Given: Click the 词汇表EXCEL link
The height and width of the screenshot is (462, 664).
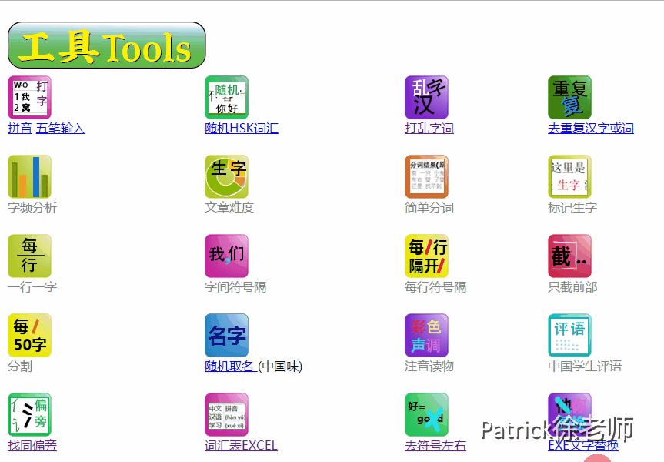Looking at the screenshot, I should (x=241, y=446).
